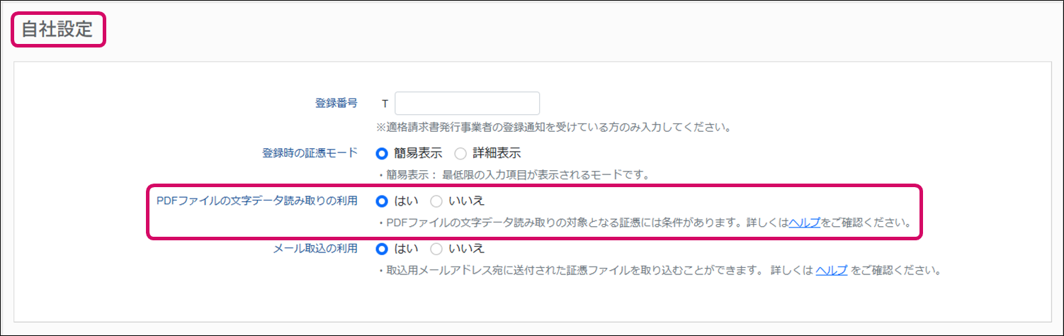The height and width of the screenshot is (336, 1064).
Task: Open the ヘルプ link in the PDF読み取り note
Action: [804, 223]
